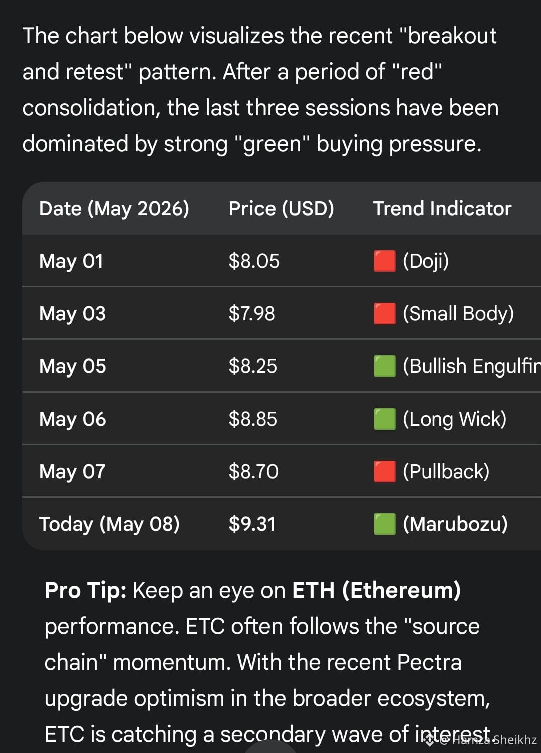Select the red square beside Pullback

coord(385,471)
